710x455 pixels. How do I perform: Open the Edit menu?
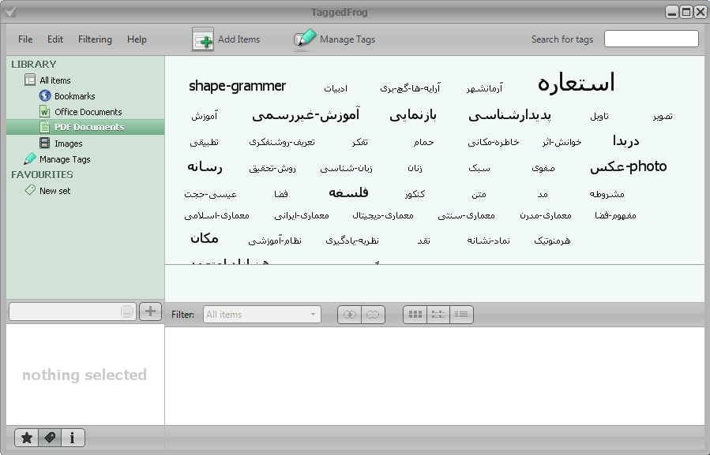55,39
